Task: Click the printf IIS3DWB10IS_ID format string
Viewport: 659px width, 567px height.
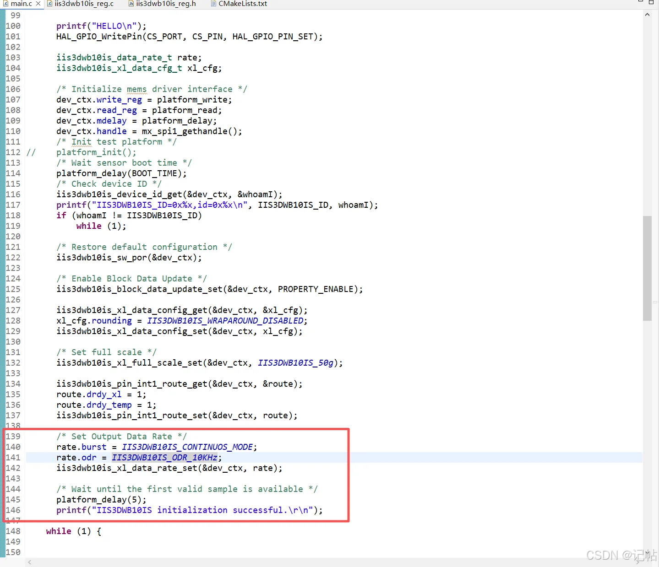Action: point(169,205)
